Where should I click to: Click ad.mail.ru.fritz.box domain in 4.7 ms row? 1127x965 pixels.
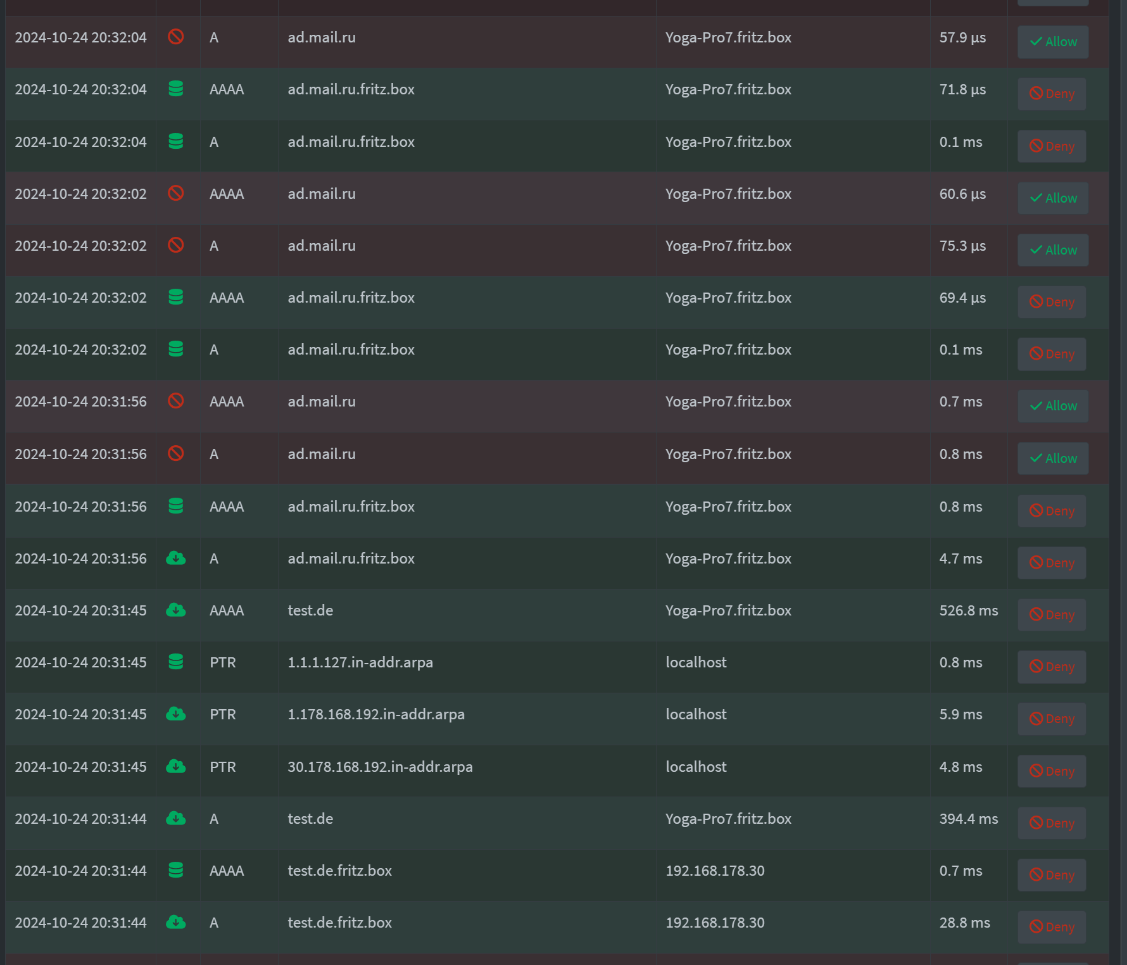(x=351, y=558)
